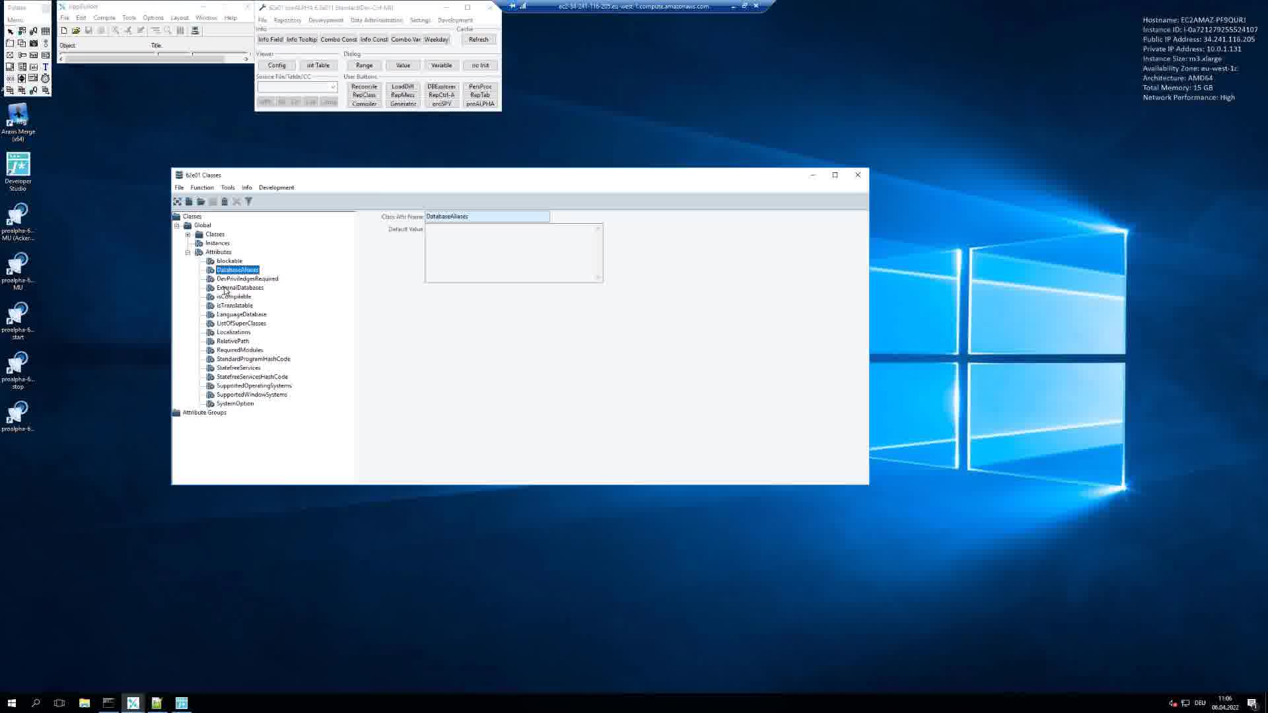This screenshot has width=1268, height=713.
Task: Click the camera icon in the Palette
Action: point(34,43)
